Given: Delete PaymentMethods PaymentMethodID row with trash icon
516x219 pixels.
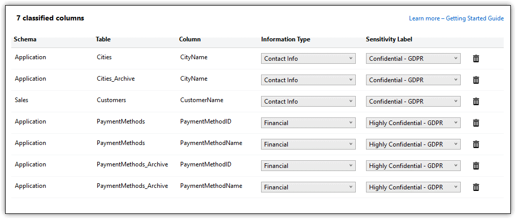Looking at the screenshot, I should point(476,123).
